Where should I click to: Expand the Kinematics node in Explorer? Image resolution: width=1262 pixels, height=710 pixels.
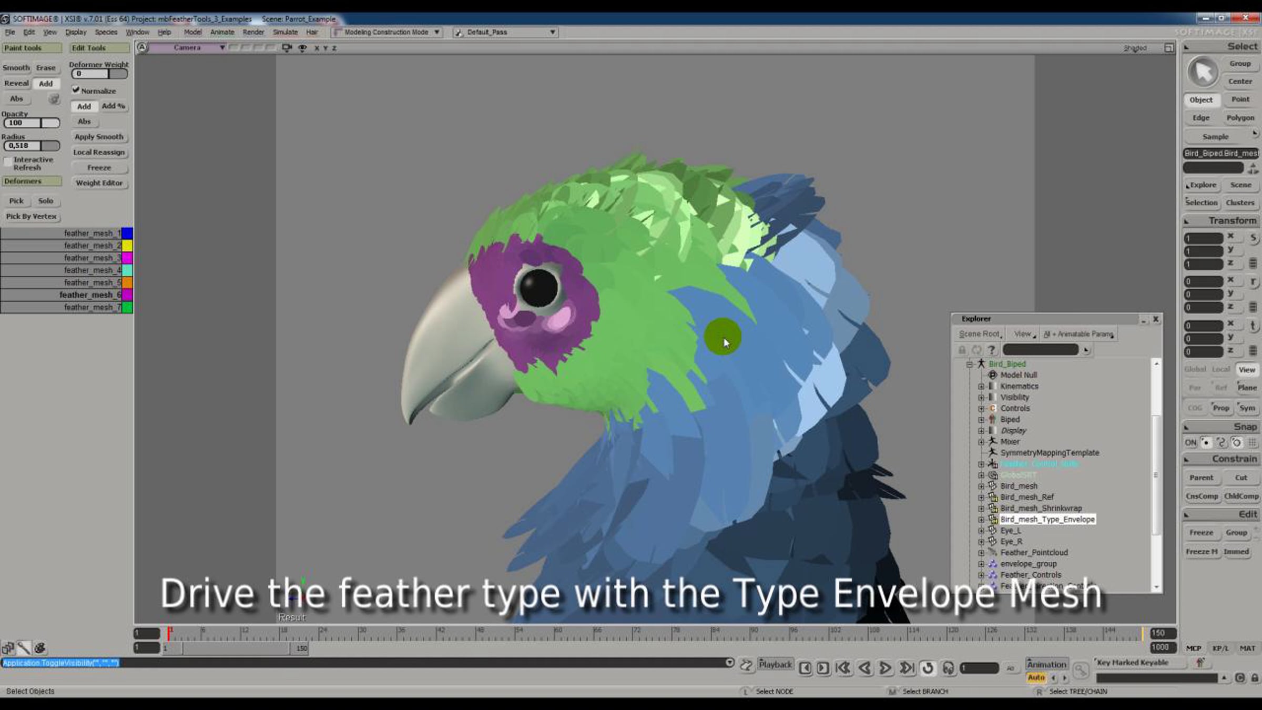click(981, 387)
